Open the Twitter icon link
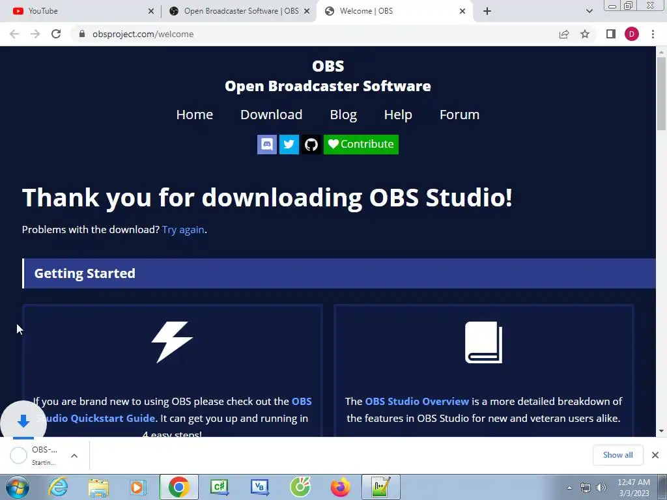This screenshot has width=667, height=500. tap(289, 145)
